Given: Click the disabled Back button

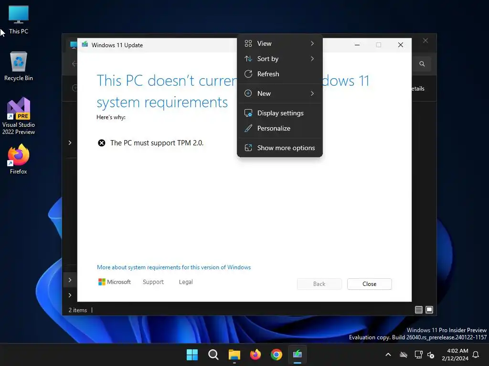Looking at the screenshot, I should [x=319, y=284].
